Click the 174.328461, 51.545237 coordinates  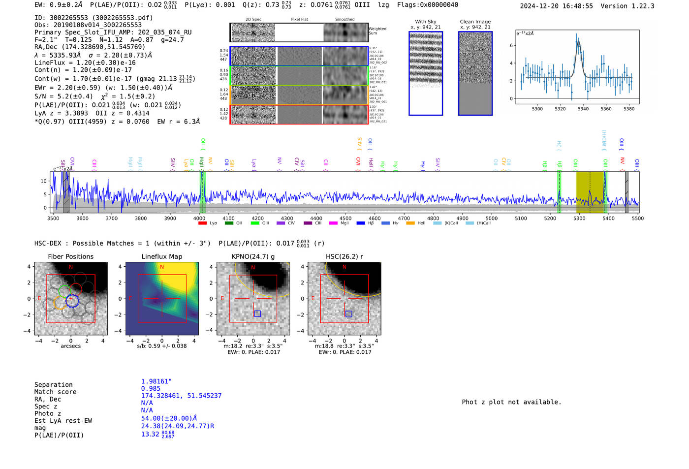pyautogui.click(x=181, y=396)
